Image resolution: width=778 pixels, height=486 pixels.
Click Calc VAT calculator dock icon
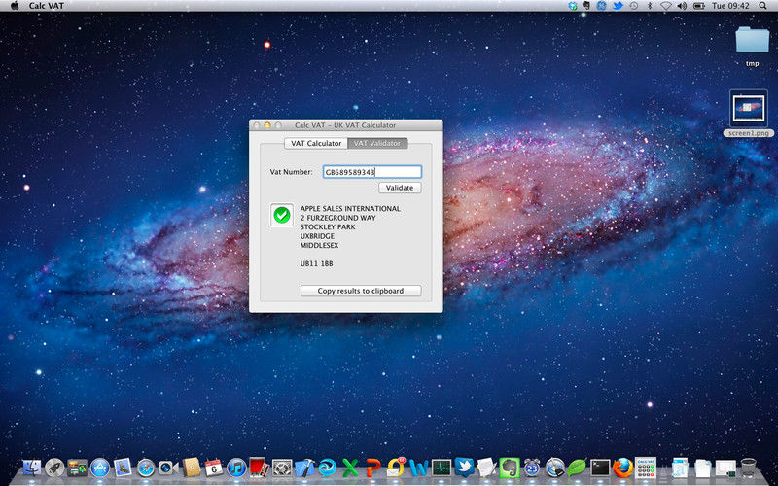coord(646,468)
